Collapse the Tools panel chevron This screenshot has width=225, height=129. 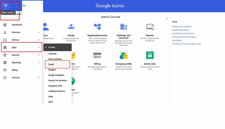pos(167,18)
